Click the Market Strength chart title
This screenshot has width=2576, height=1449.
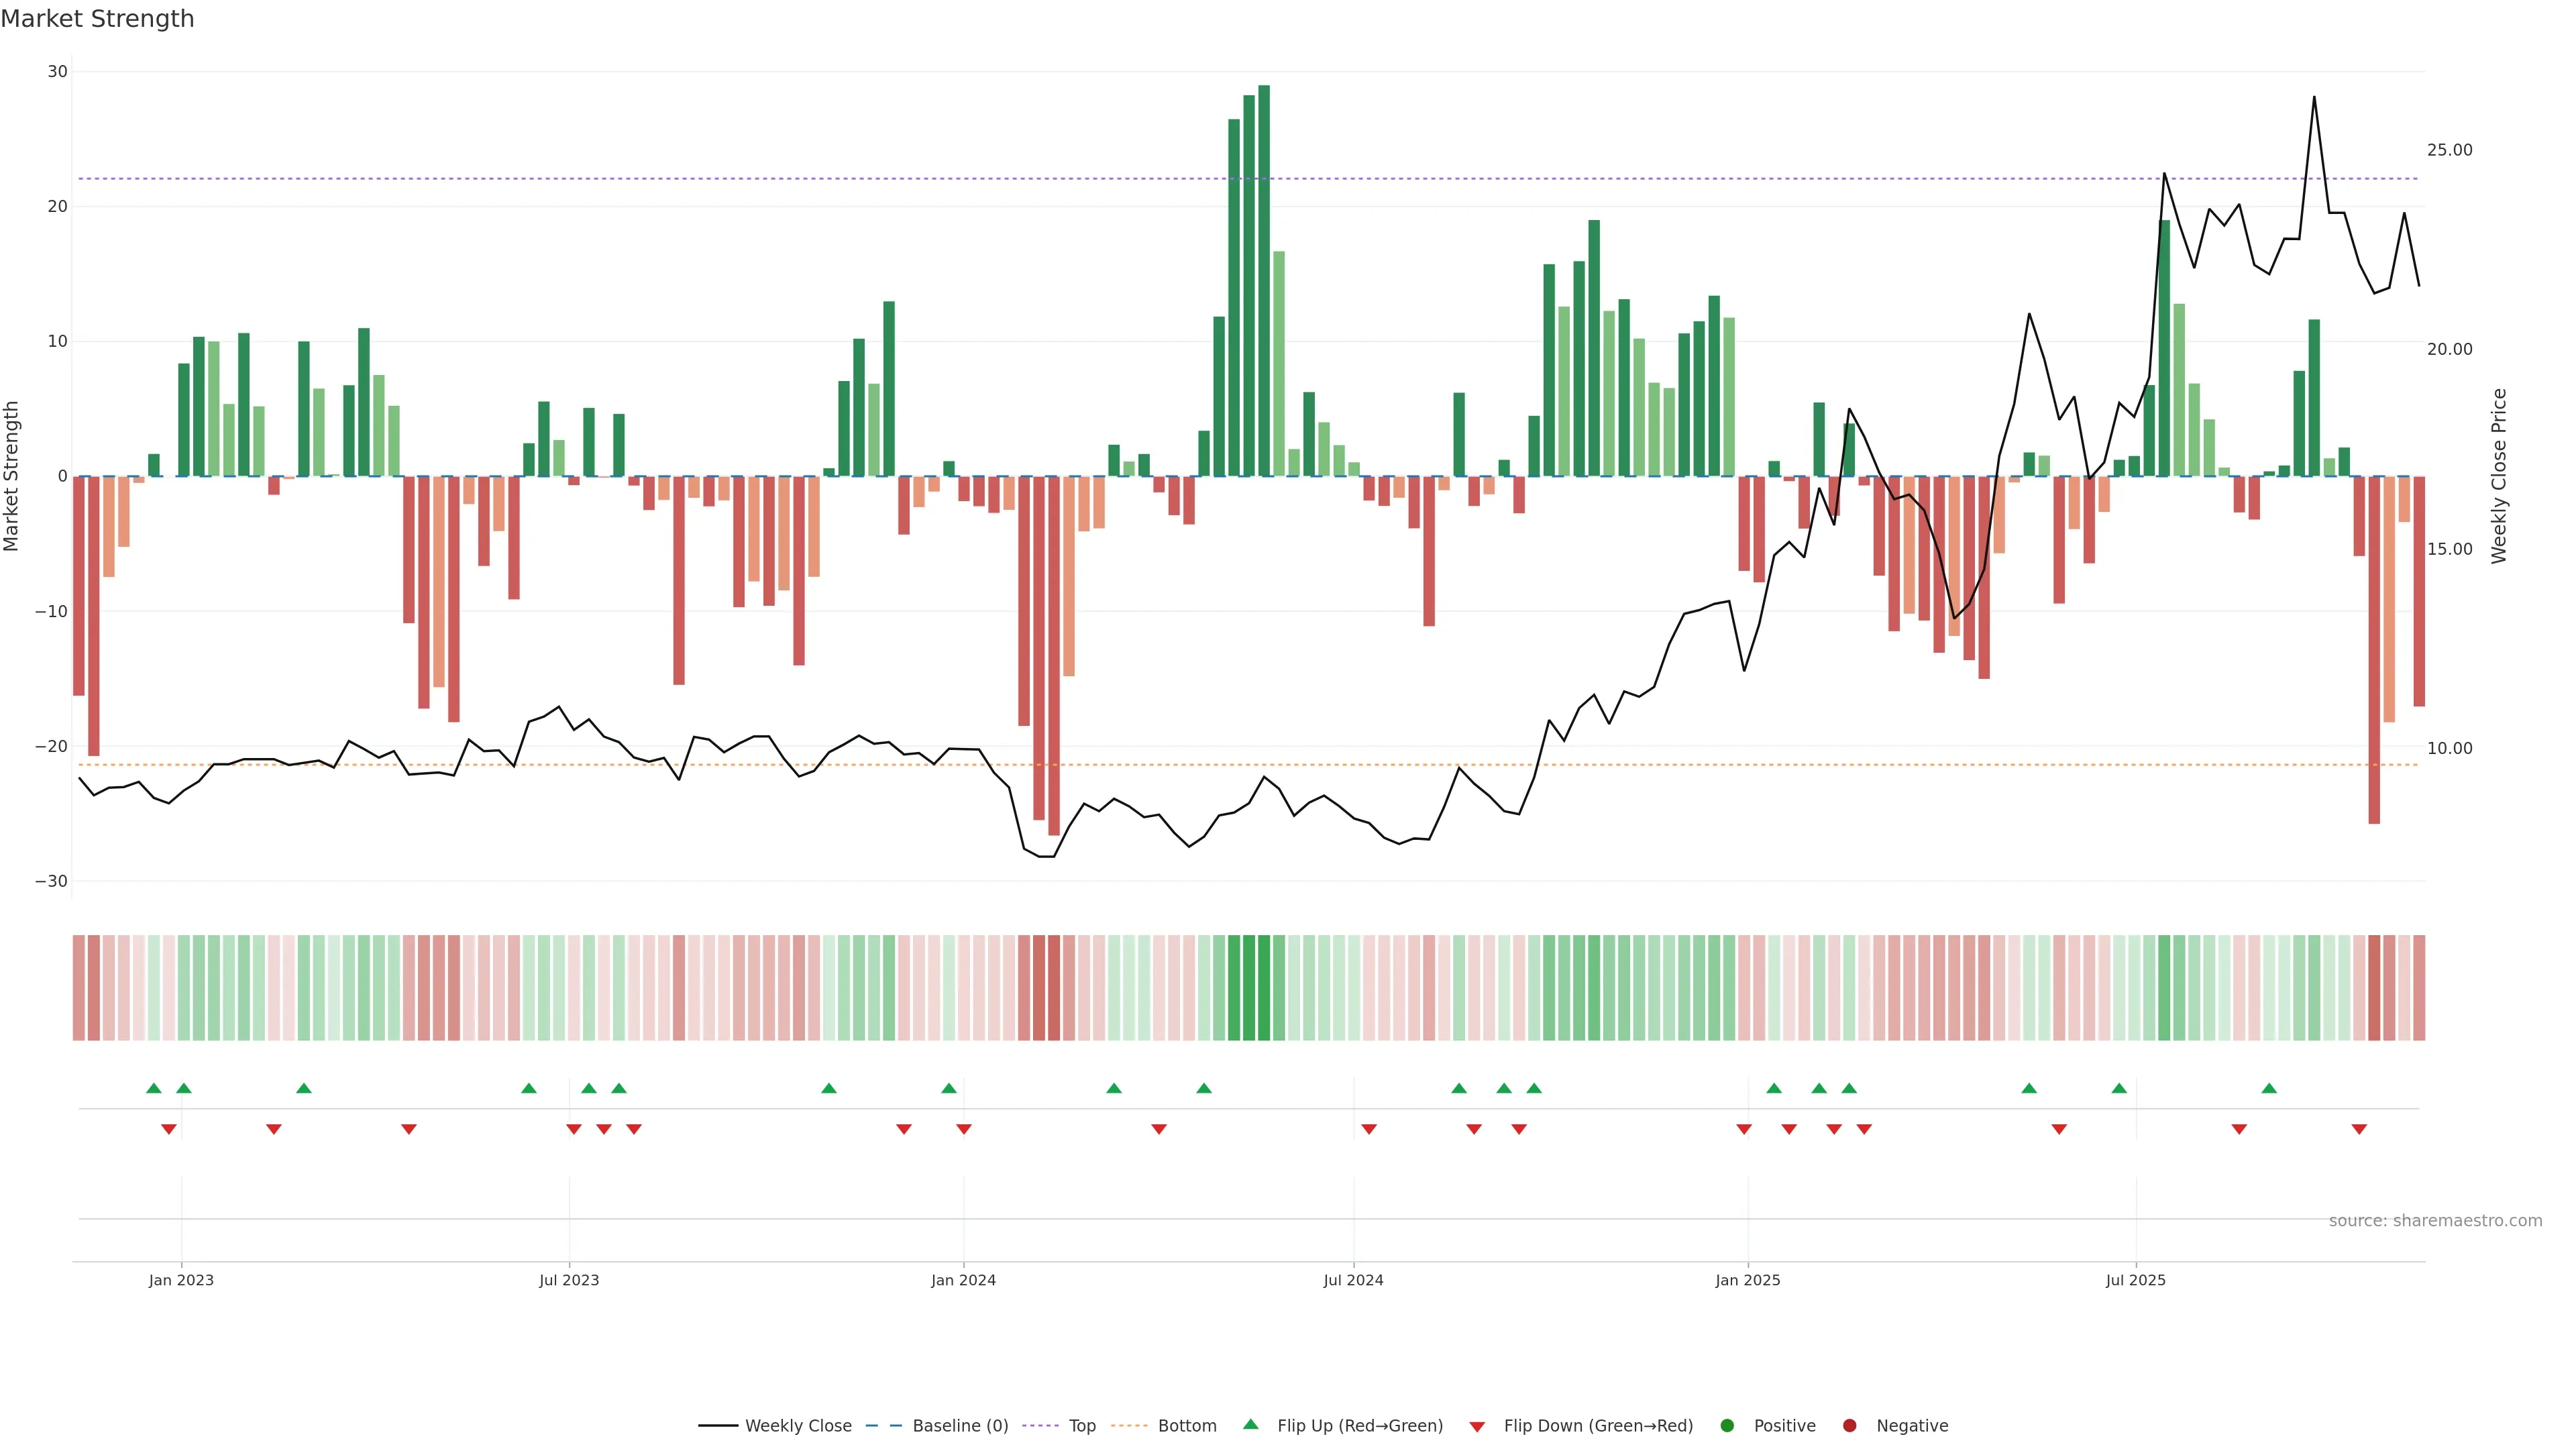(x=97, y=19)
